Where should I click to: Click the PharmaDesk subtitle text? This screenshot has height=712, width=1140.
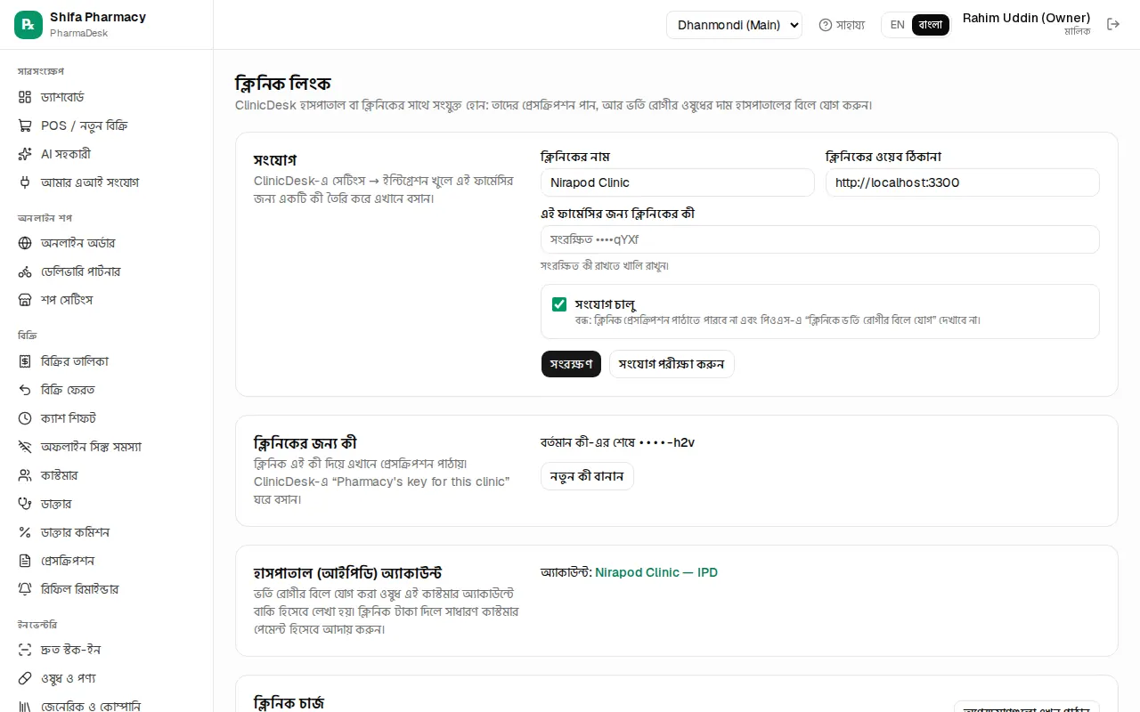tap(78, 33)
